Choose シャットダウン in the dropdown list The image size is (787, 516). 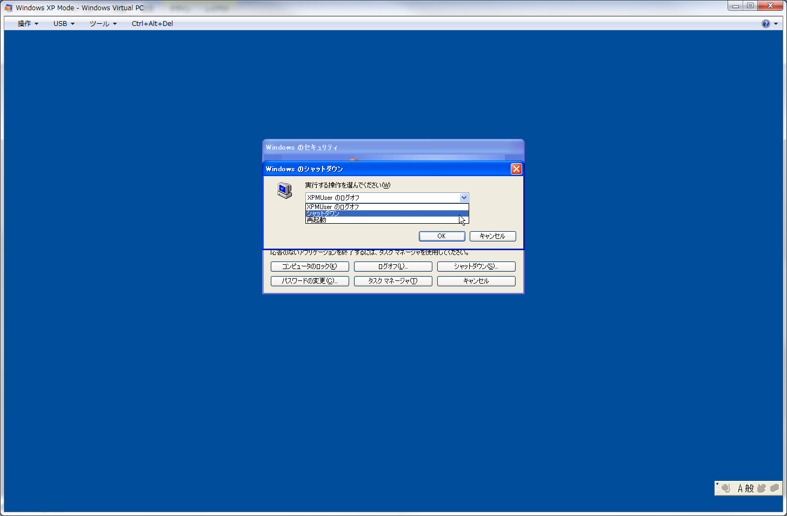pyautogui.click(x=387, y=213)
